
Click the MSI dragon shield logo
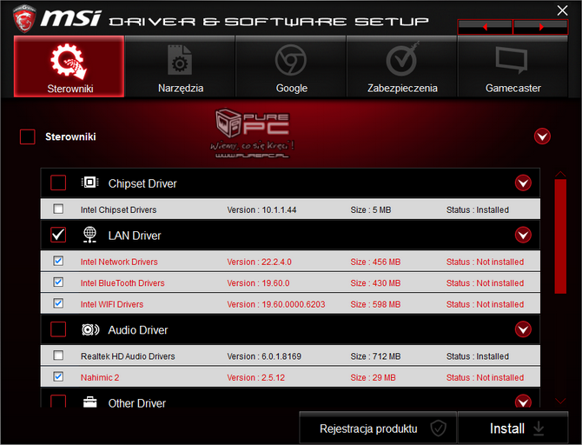tap(24, 18)
